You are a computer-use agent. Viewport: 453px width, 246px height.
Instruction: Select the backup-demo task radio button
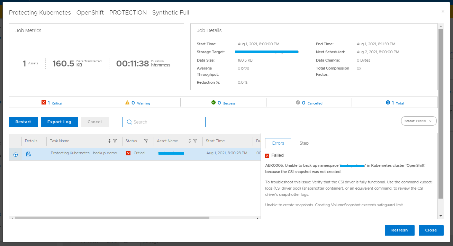pyautogui.click(x=16, y=154)
